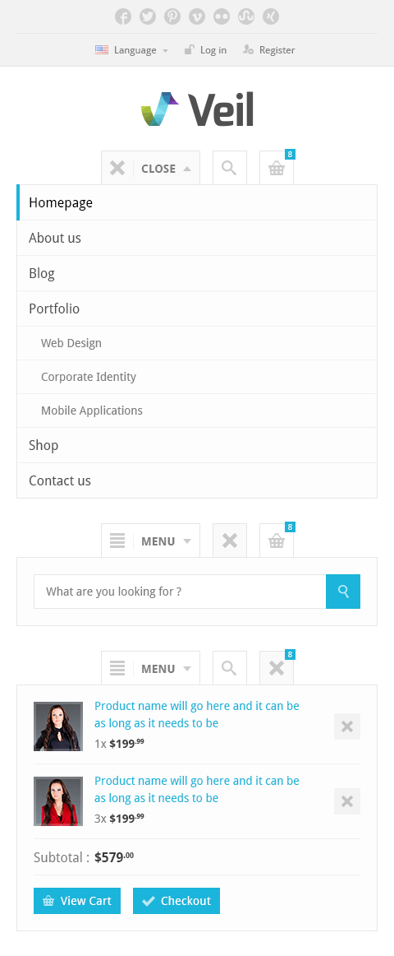Remove the first product from cart
The width and height of the screenshot is (394, 956).
coord(347,726)
